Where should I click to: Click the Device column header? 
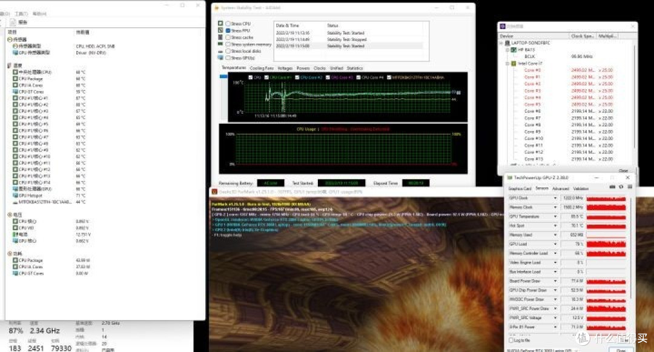click(x=534, y=36)
